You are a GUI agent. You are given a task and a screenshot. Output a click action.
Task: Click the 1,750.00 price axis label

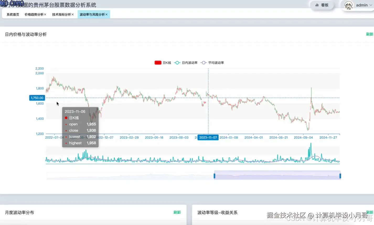(37, 98)
